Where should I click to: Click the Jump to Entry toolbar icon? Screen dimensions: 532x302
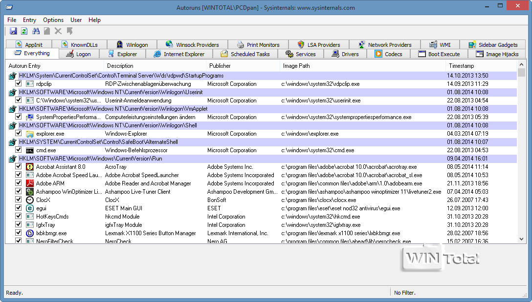(x=70, y=31)
